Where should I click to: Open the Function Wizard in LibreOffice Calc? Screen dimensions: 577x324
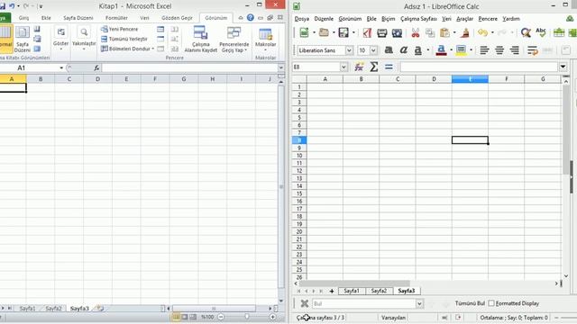point(359,67)
